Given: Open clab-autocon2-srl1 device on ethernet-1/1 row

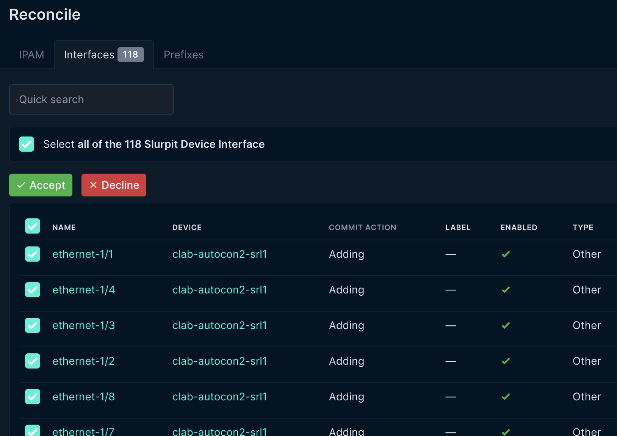Looking at the screenshot, I should (x=219, y=254).
